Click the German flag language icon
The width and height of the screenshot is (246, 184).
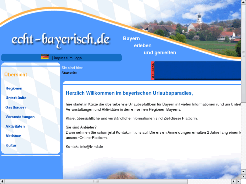click(x=45, y=57)
